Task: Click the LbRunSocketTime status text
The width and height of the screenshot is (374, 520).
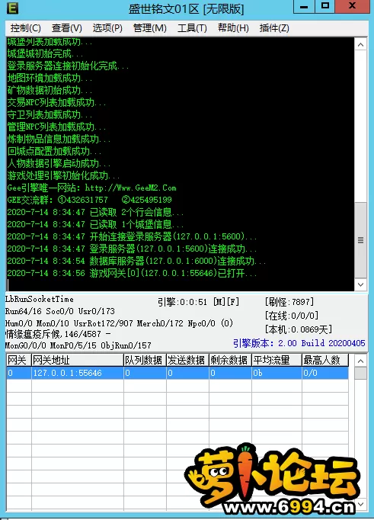Action: (x=40, y=299)
